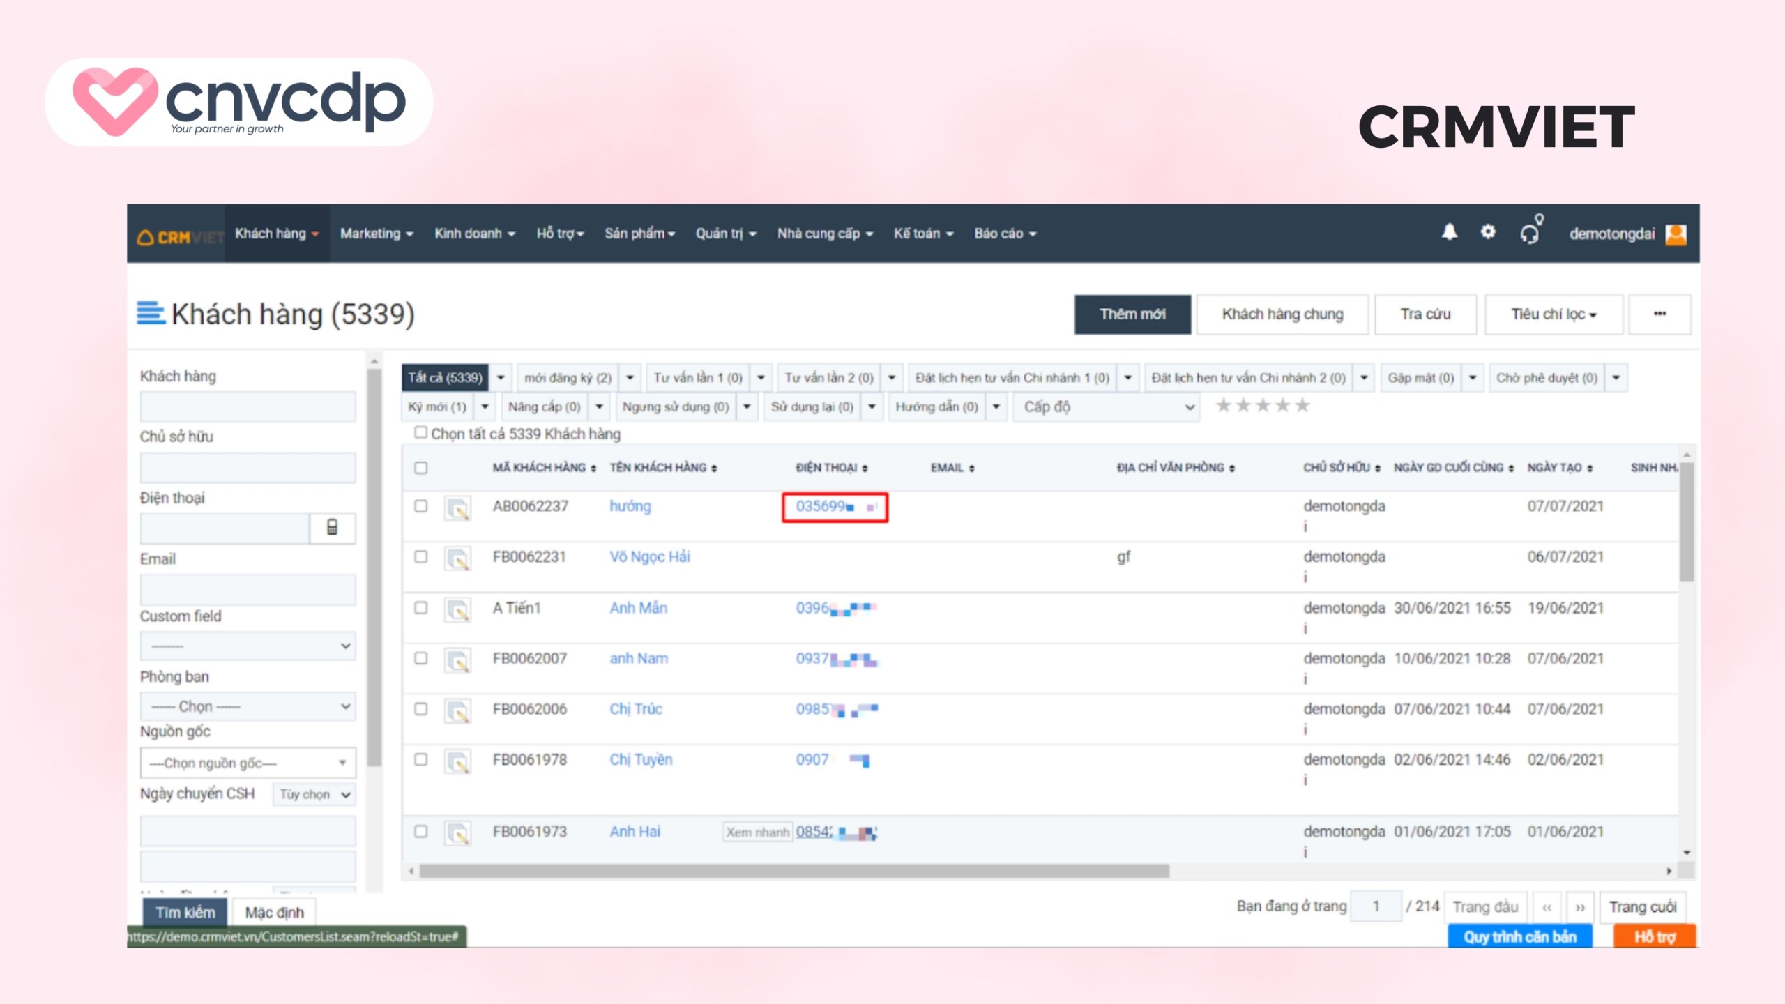Toggle the header select-all checkbox
Viewport: 1785px width, 1004px height.
[x=420, y=468]
